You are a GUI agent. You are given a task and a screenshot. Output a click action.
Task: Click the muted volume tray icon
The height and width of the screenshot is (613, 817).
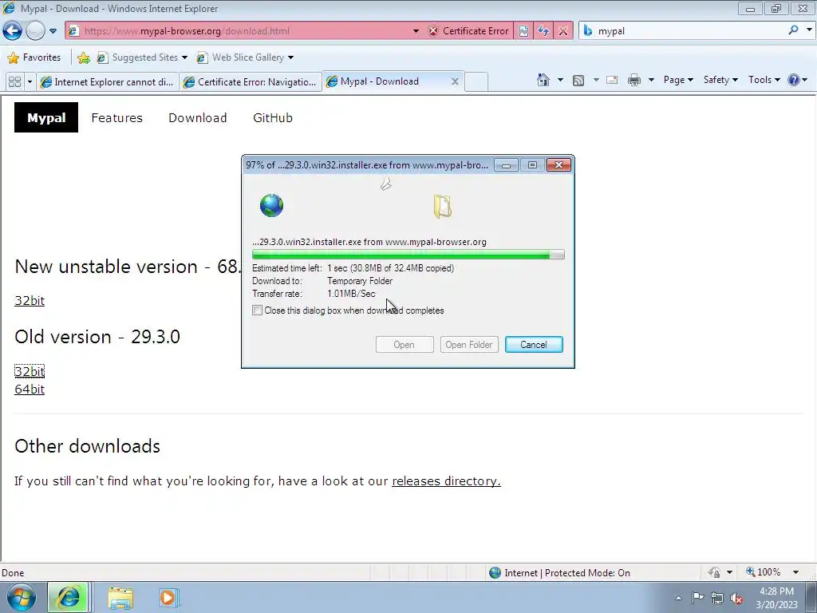coord(736,599)
